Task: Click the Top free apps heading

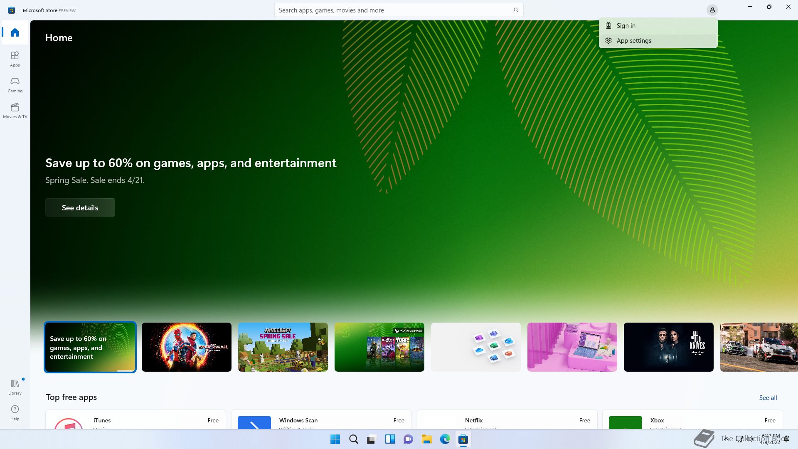Action: tap(71, 397)
